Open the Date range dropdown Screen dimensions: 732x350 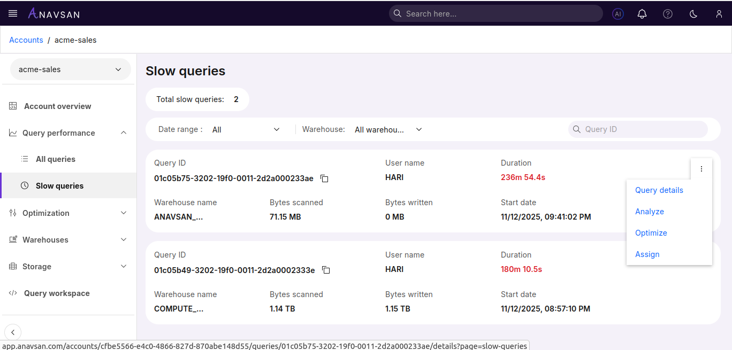[247, 129]
